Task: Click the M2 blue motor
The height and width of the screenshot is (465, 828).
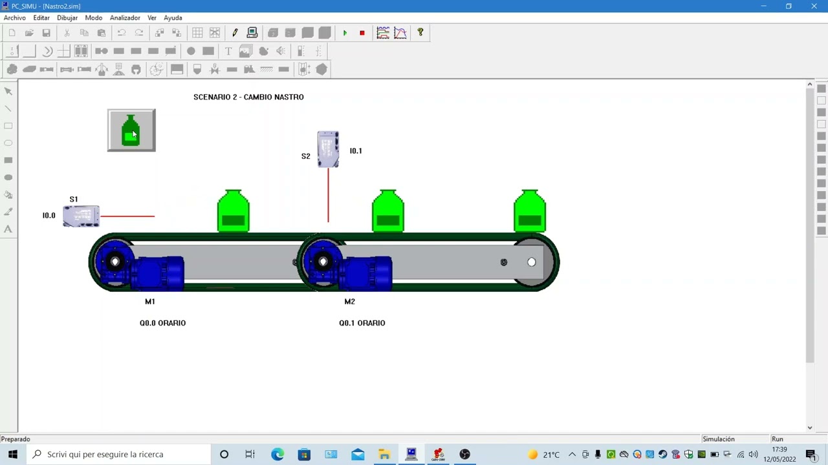Action: pos(367,273)
